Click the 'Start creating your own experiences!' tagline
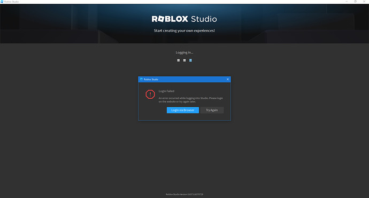369x198 pixels. pos(184,30)
